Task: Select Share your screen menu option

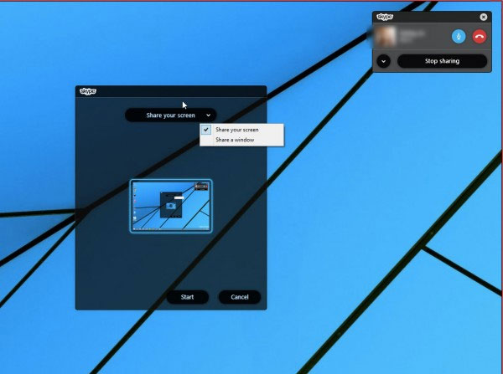Action: coord(241,130)
